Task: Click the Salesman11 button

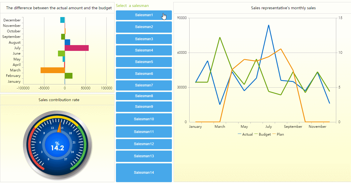Action: point(144,132)
